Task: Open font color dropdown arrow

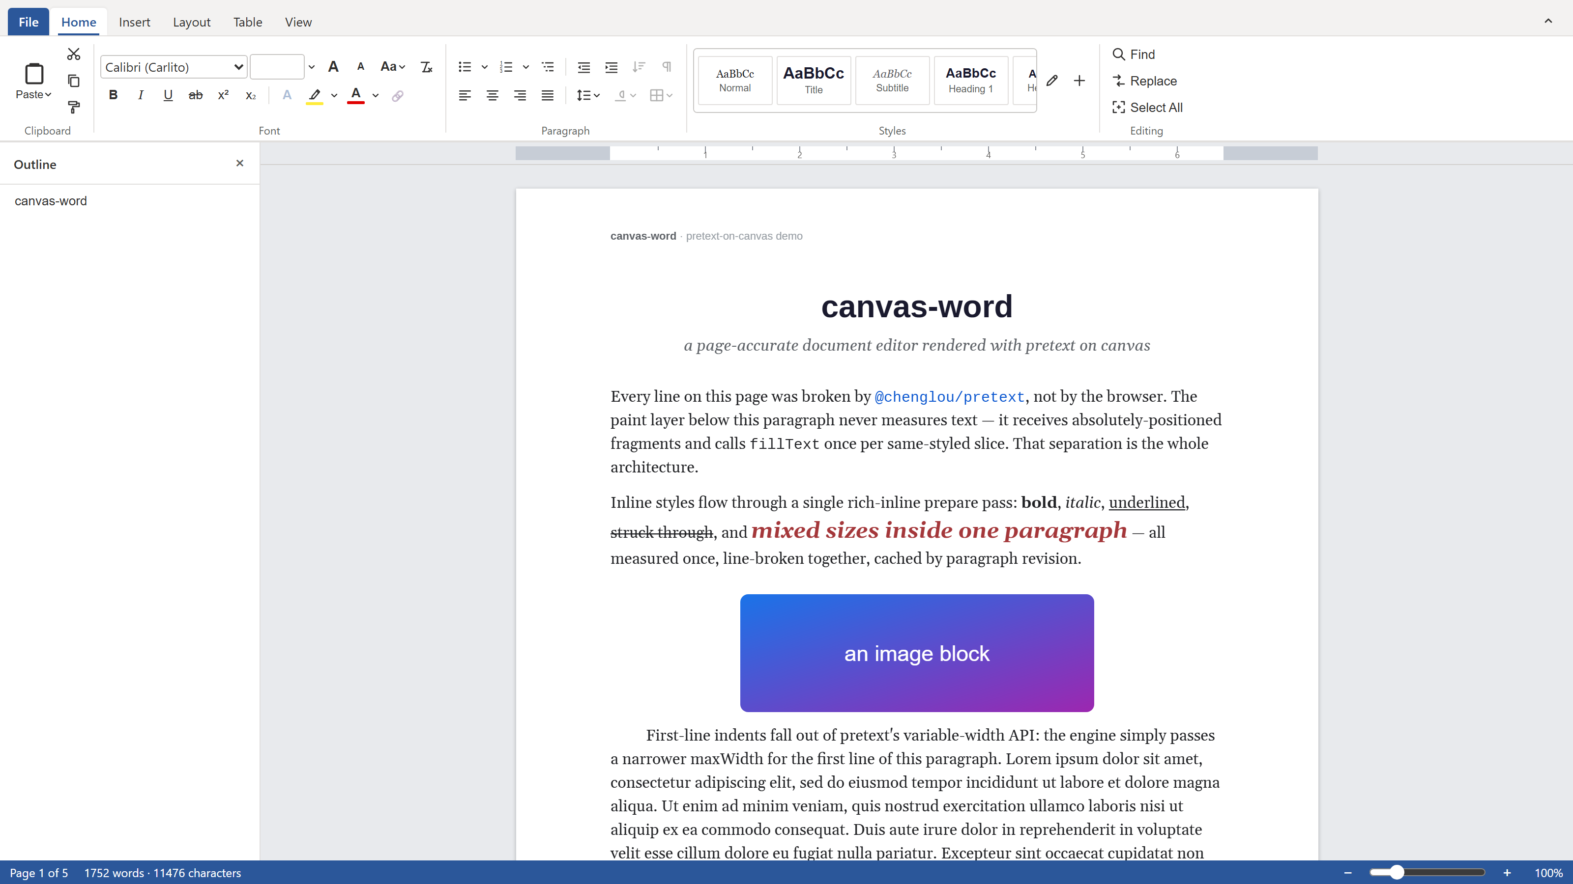Action: 375,95
